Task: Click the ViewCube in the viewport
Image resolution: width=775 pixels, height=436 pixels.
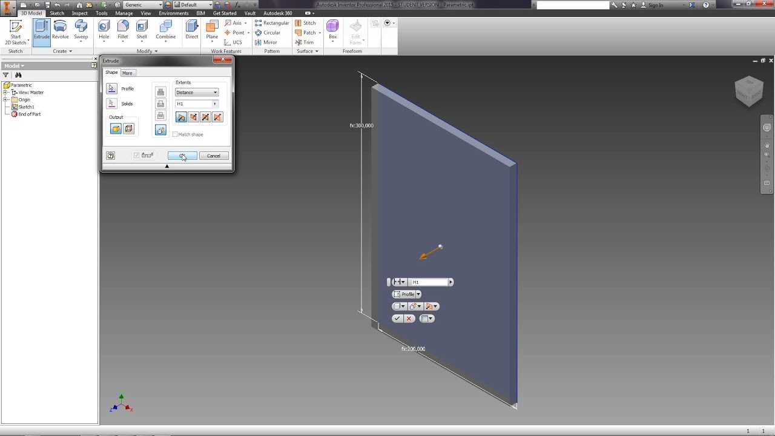Action: [749, 91]
